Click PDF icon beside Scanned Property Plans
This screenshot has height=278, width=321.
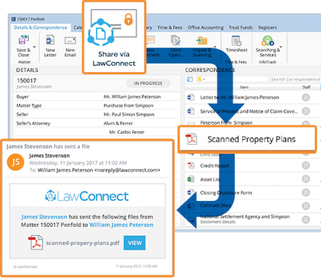pyautogui.click(x=191, y=139)
